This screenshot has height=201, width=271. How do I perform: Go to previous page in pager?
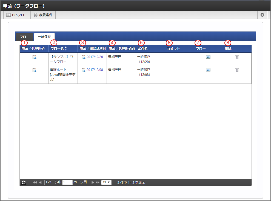tap(40, 182)
